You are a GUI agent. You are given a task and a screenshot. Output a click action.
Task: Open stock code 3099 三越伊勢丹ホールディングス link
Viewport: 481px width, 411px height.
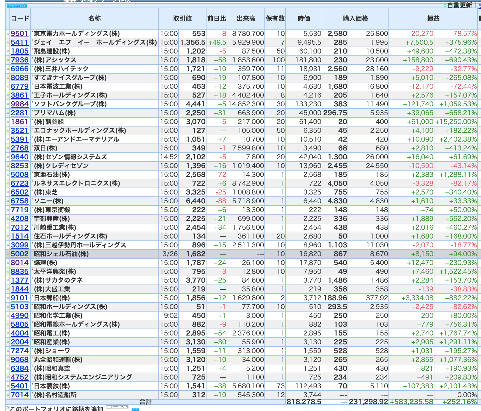(x=20, y=245)
